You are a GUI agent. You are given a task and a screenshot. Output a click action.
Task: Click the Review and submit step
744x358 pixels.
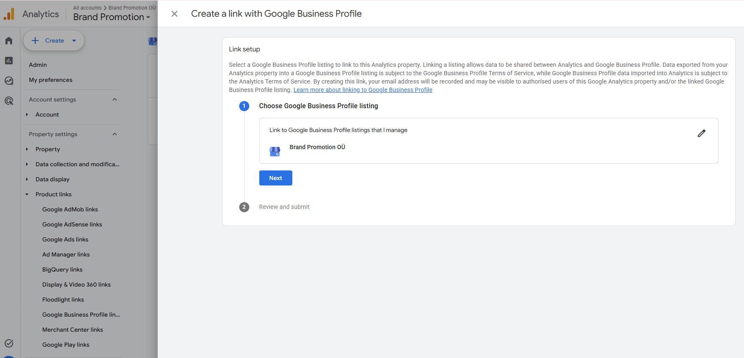tap(284, 207)
